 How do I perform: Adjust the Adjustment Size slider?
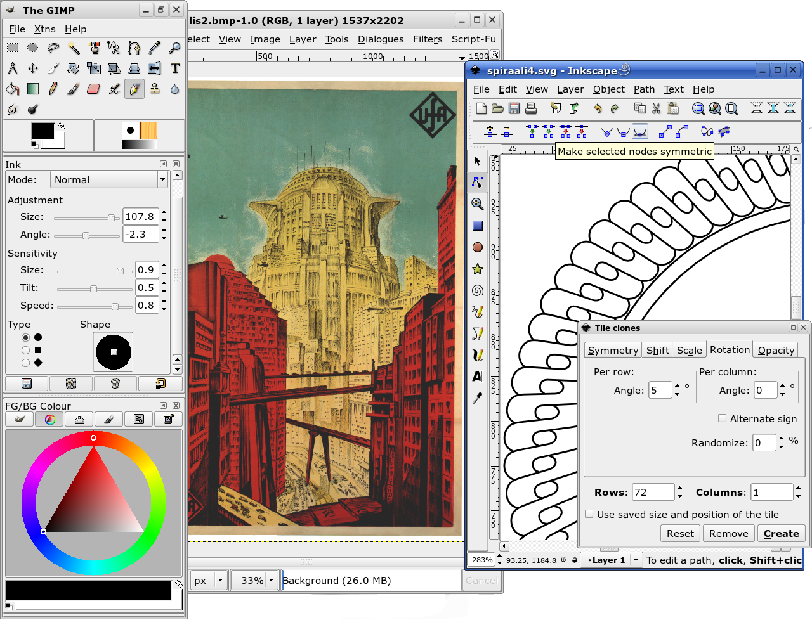(x=86, y=218)
